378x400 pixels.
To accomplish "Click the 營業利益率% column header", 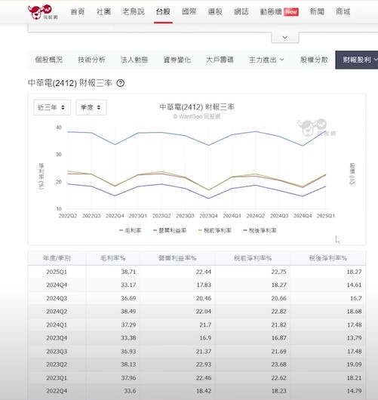I will 177,258.
